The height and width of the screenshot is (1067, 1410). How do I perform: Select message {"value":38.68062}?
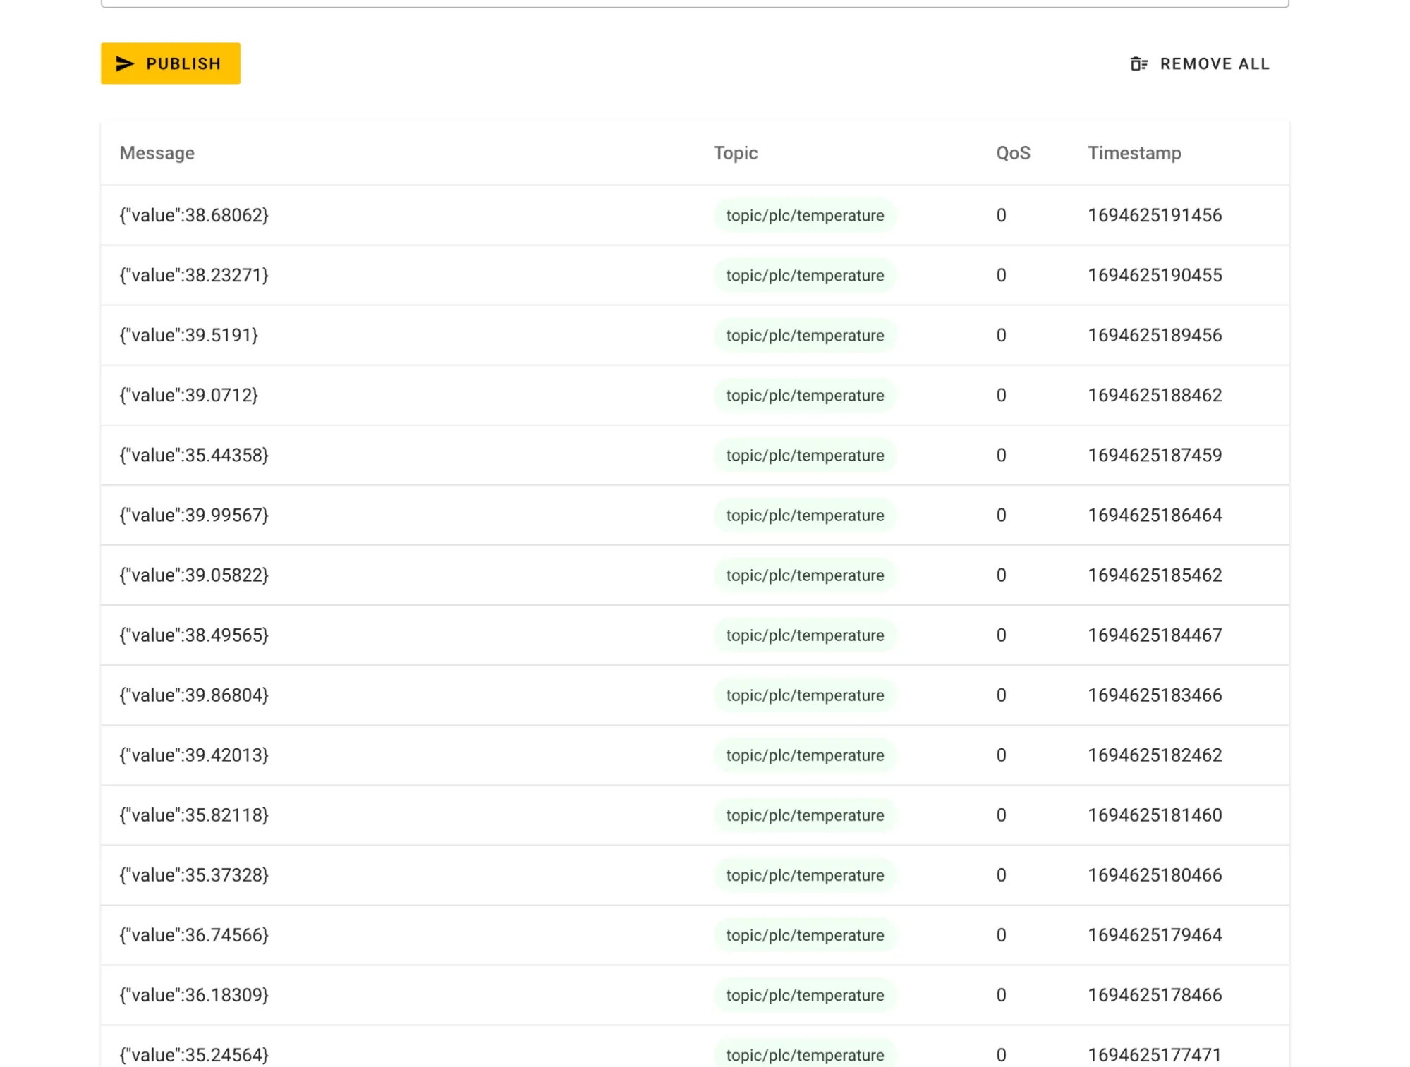[x=194, y=215]
